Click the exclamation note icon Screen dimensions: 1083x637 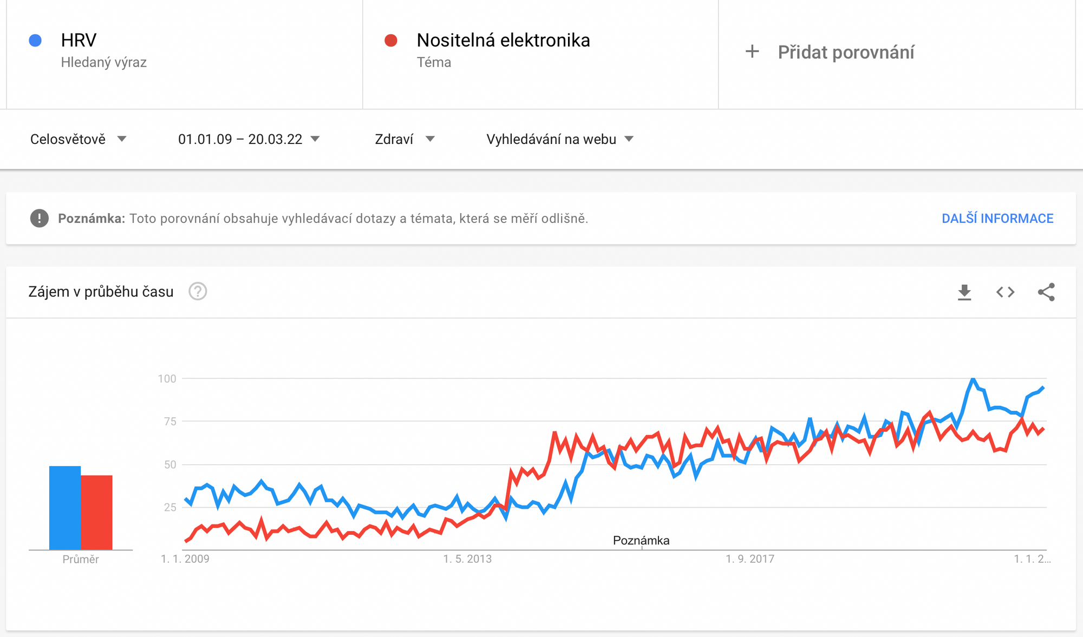click(x=39, y=219)
